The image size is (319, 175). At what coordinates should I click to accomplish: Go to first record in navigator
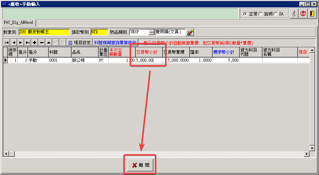[x=6, y=42]
